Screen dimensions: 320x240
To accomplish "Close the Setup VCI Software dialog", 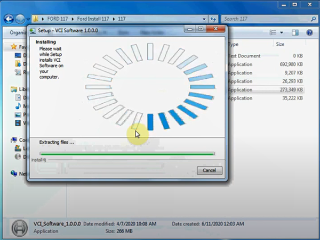I will [x=215, y=29].
